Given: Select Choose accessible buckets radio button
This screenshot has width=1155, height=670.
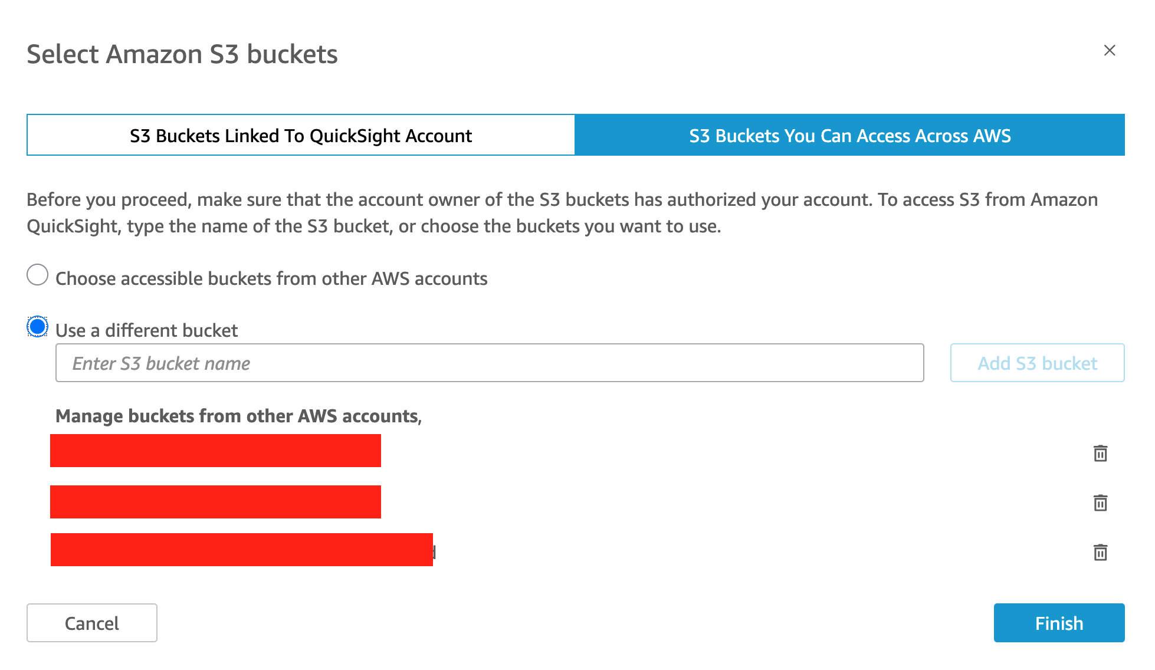Looking at the screenshot, I should point(38,275).
